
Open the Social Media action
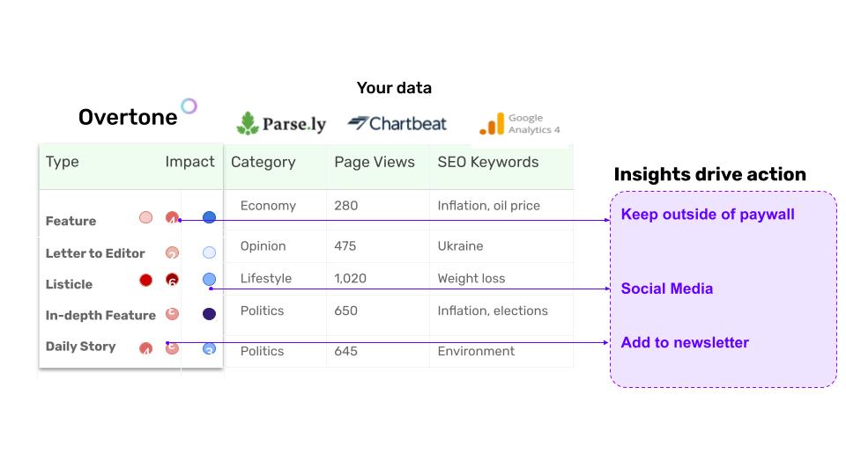tap(667, 289)
